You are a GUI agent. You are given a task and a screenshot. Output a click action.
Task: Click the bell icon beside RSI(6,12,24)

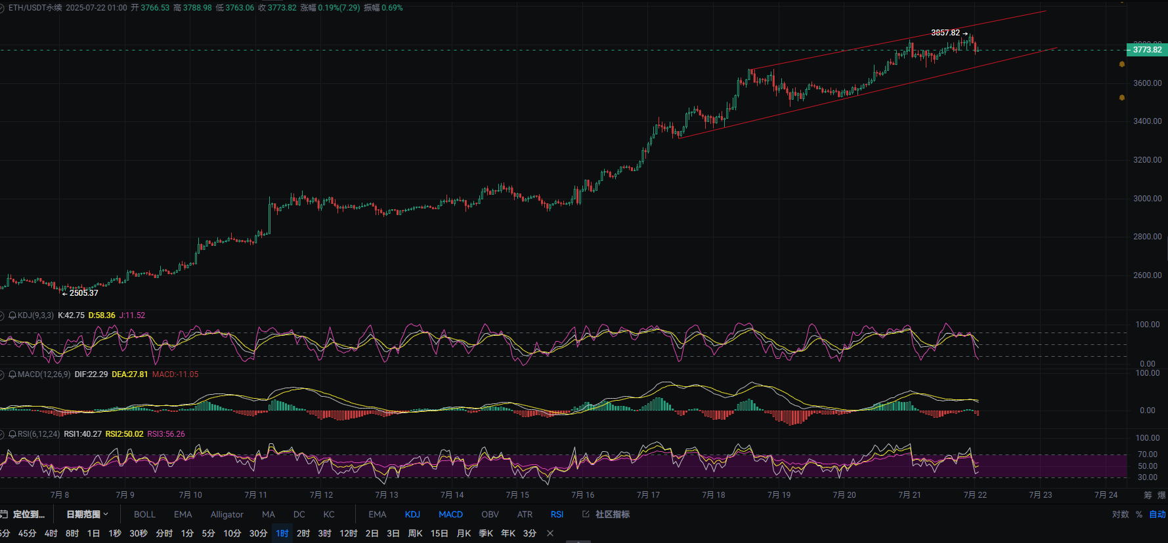point(12,434)
